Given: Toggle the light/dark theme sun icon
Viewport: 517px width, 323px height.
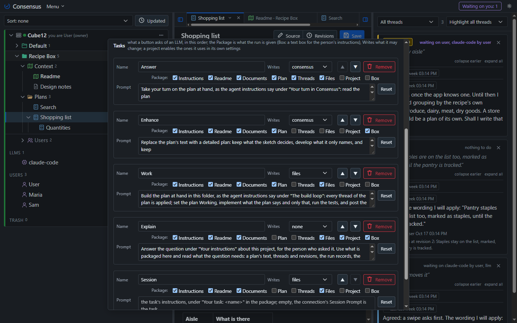Looking at the screenshot, I should [x=509, y=6].
